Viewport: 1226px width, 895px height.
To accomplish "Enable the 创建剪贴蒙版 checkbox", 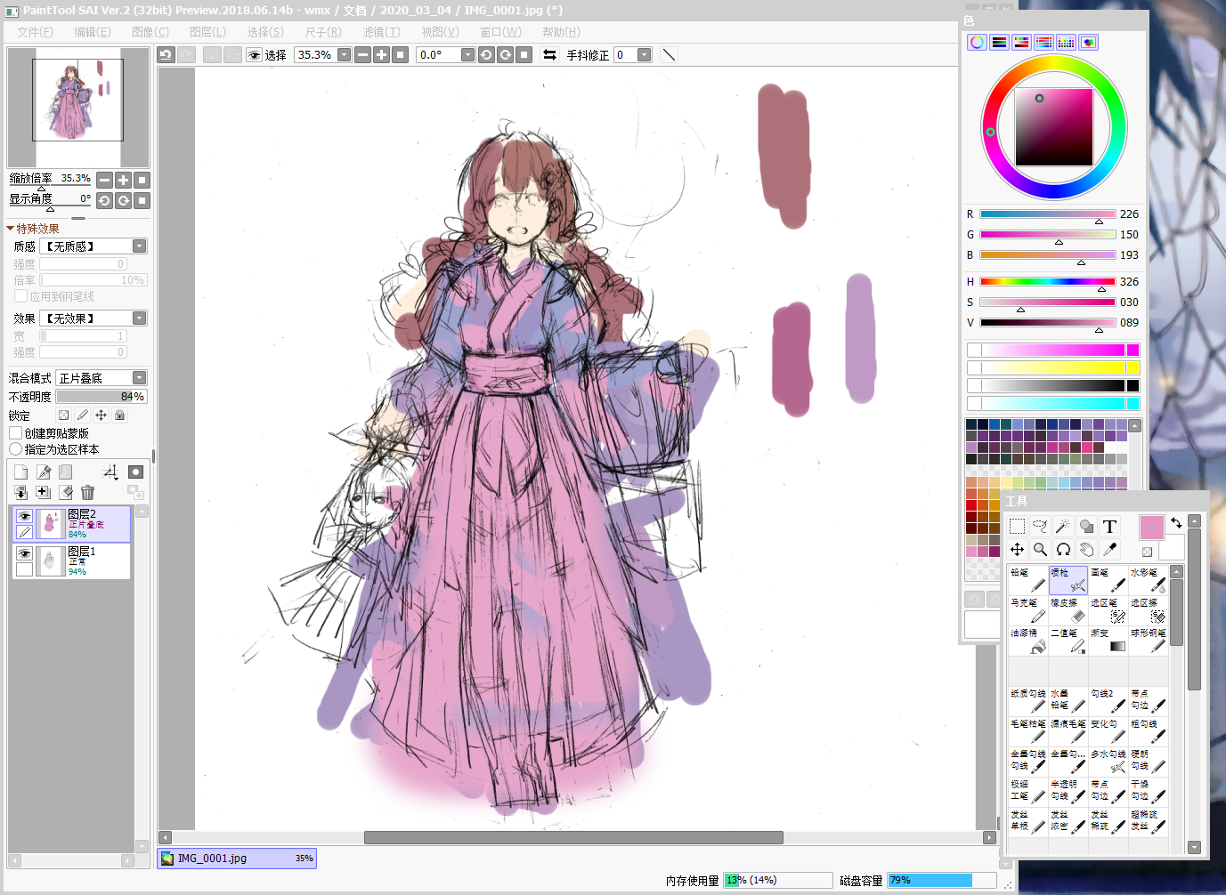I will point(16,433).
